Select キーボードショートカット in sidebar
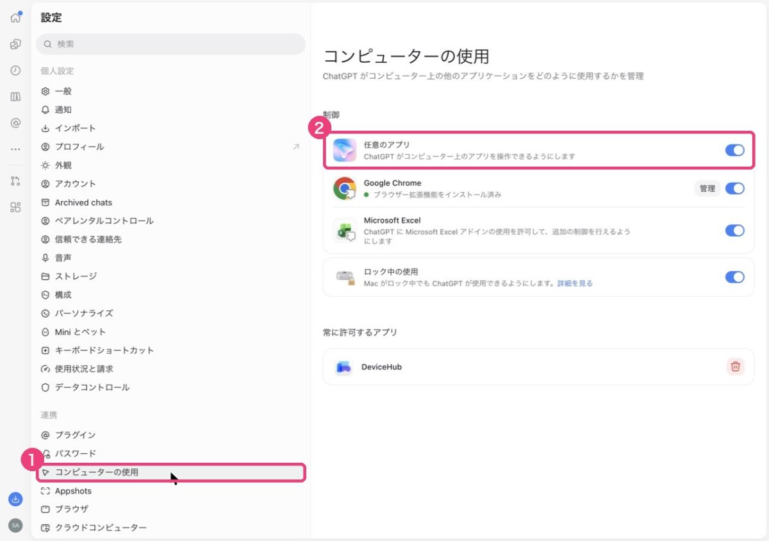Screen dimensions: 769x541 170,351
